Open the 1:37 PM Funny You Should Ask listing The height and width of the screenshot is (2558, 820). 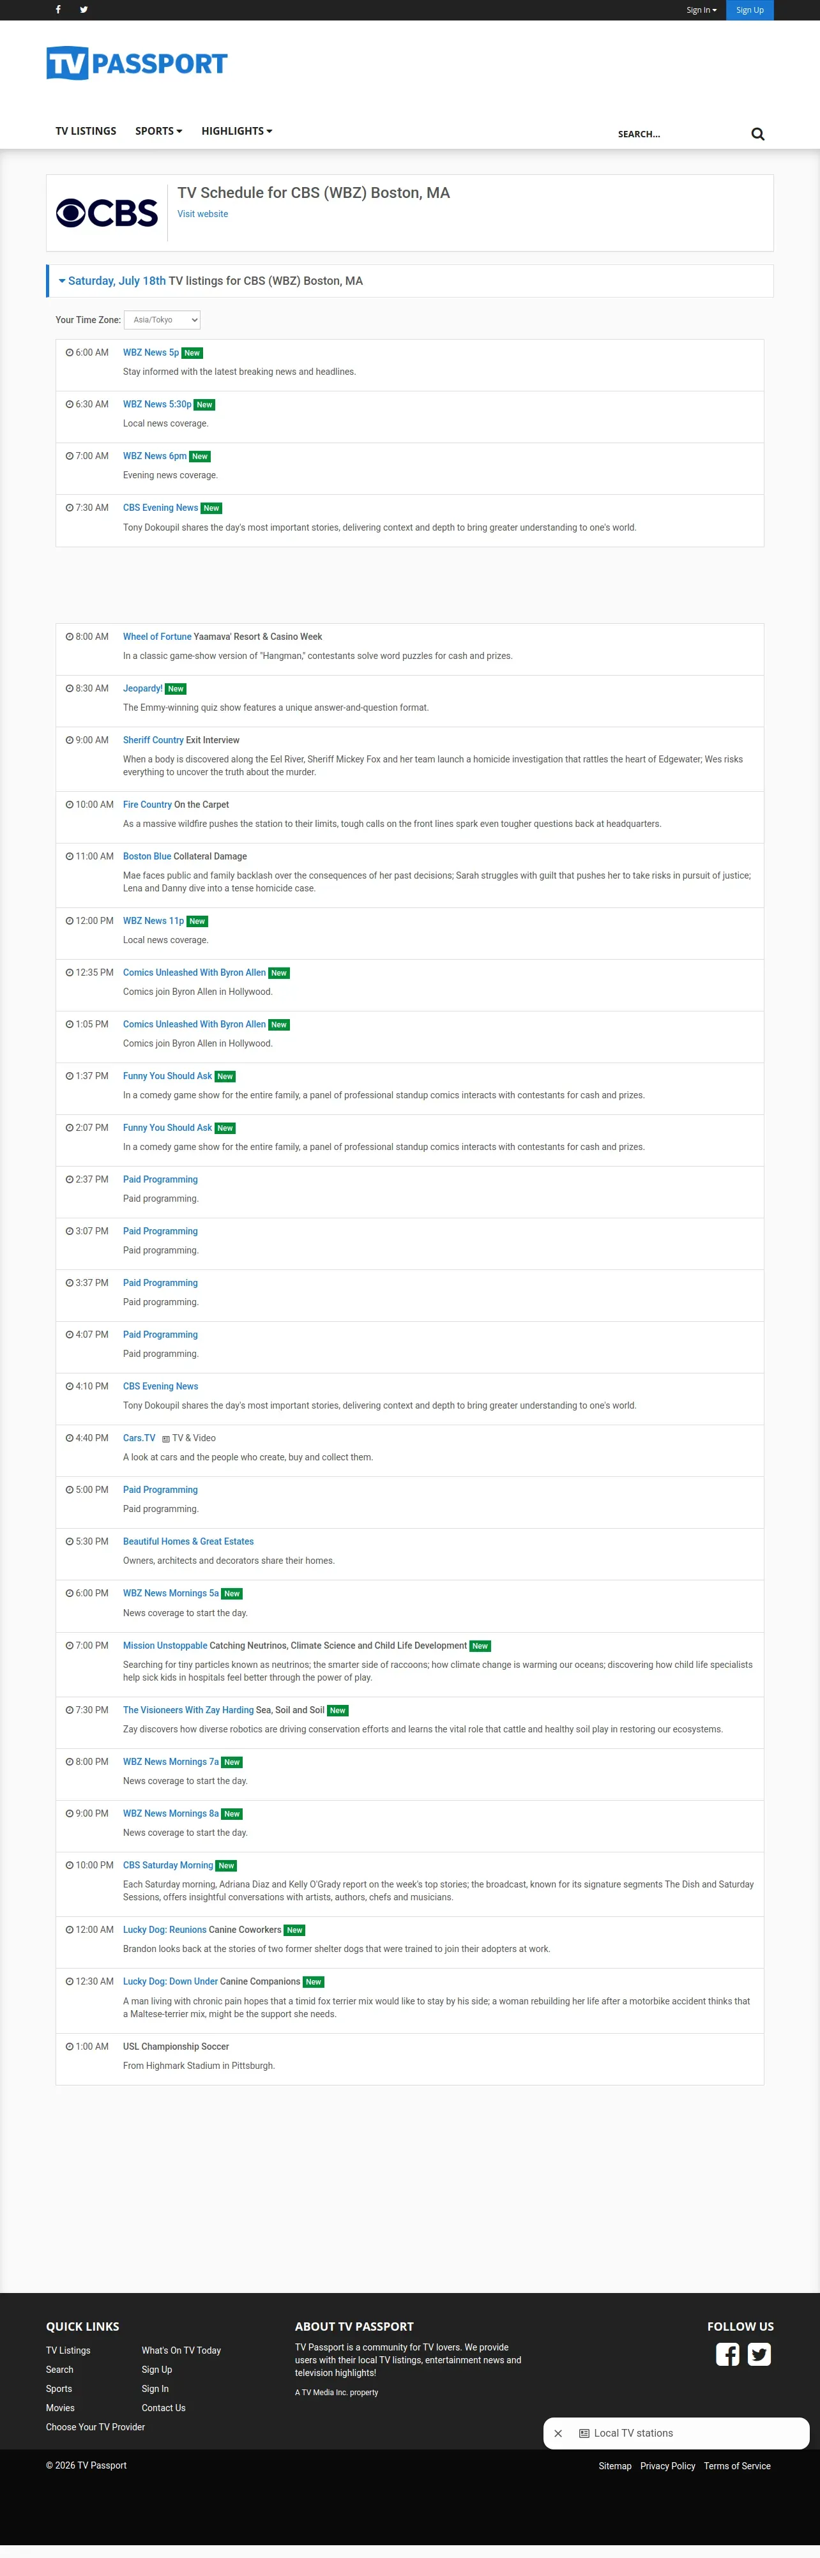coord(168,1075)
